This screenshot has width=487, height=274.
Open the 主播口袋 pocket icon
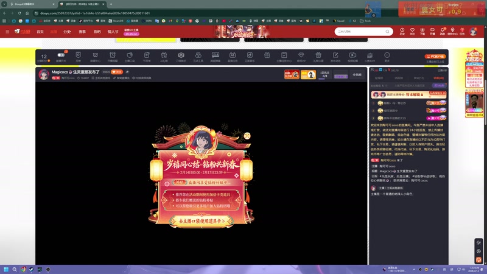pos(130,55)
